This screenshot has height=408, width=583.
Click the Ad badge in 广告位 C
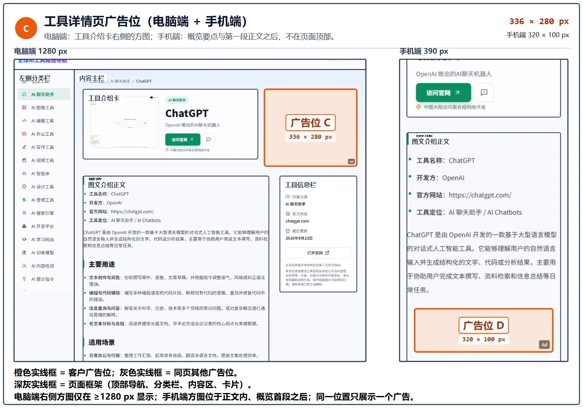(351, 161)
